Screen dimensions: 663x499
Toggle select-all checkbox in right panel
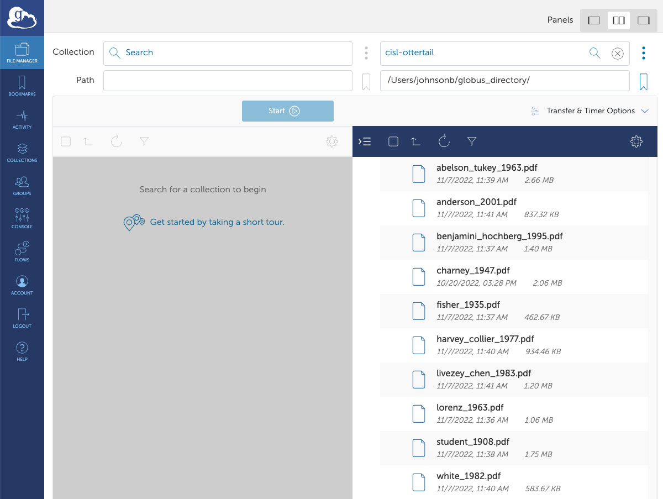(x=393, y=141)
